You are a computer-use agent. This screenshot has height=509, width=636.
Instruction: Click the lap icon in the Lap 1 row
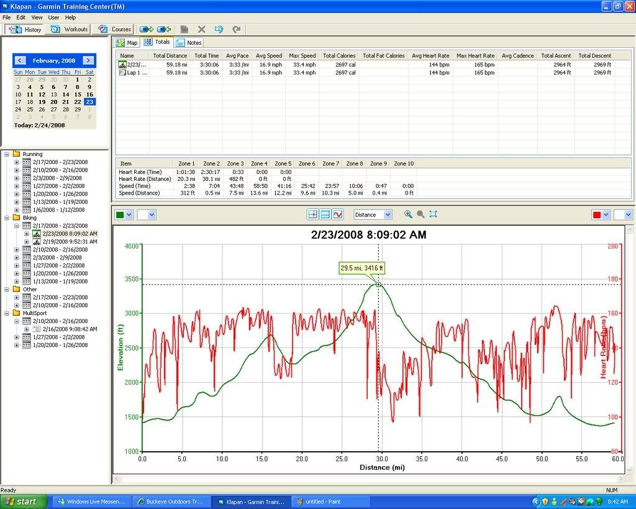pyautogui.click(x=122, y=73)
